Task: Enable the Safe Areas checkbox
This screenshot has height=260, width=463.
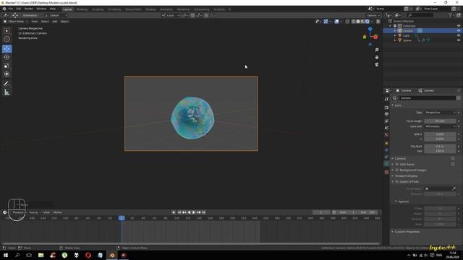Action: pyautogui.click(x=397, y=164)
